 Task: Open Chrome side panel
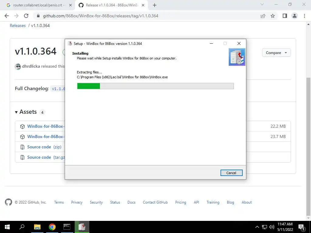(x=285, y=16)
